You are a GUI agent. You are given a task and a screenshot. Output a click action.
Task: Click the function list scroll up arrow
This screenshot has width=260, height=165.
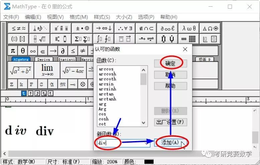click(x=144, y=70)
